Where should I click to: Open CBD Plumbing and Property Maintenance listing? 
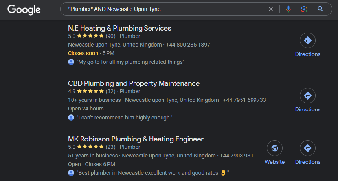tap(134, 83)
